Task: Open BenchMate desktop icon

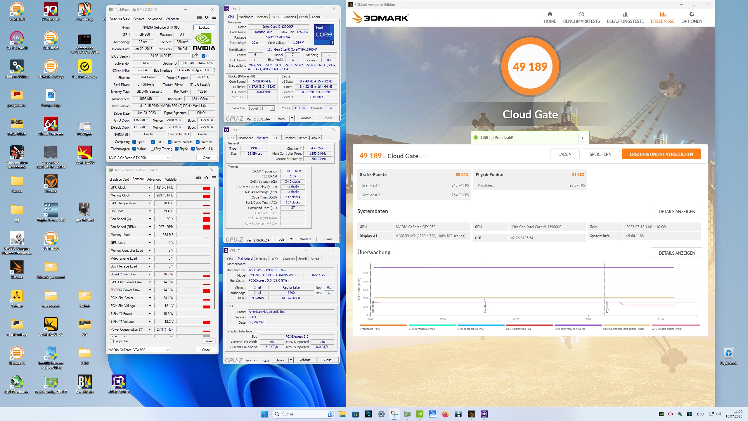Action: pos(85,384)
